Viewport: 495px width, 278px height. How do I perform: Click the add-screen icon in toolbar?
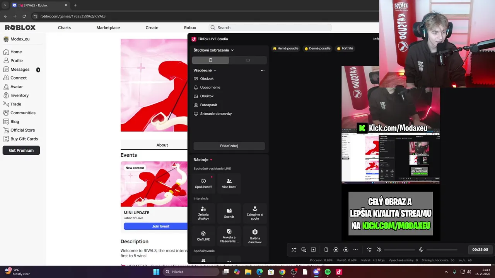pos(314,250)
